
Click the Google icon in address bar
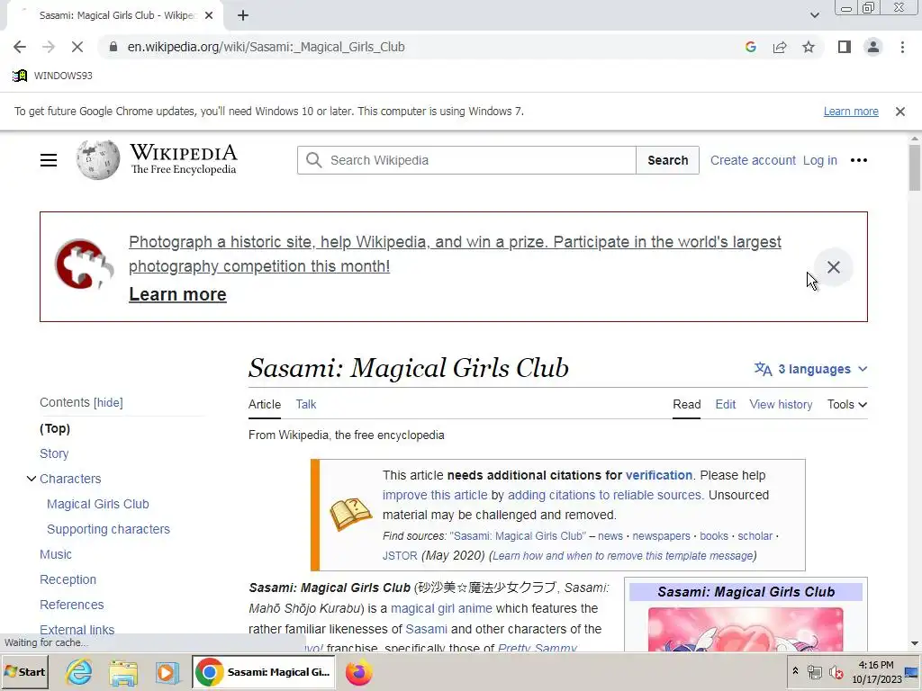coord(750,47)
